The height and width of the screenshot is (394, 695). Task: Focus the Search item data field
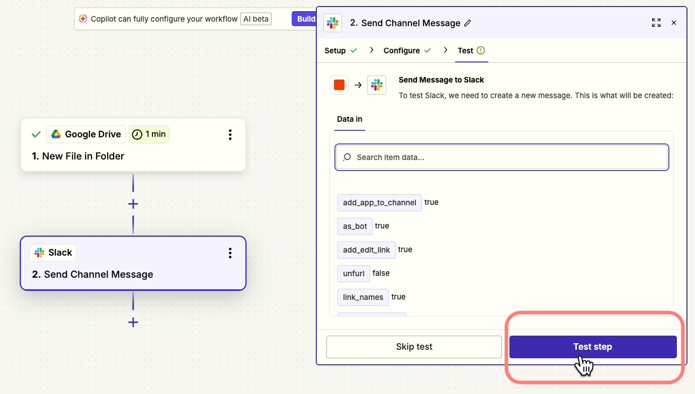[x=502, y=157]
